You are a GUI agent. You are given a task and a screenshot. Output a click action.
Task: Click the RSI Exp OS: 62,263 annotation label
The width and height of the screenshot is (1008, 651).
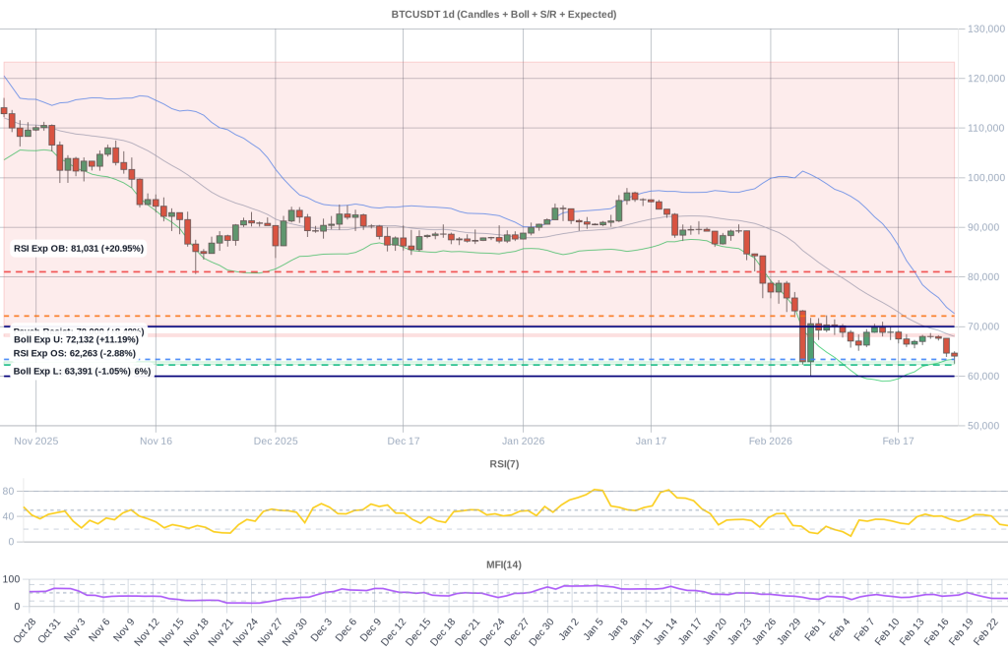[x=74, y=352]
